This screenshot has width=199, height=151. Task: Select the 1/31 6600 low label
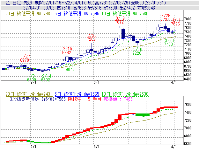(x=32, y=78)
